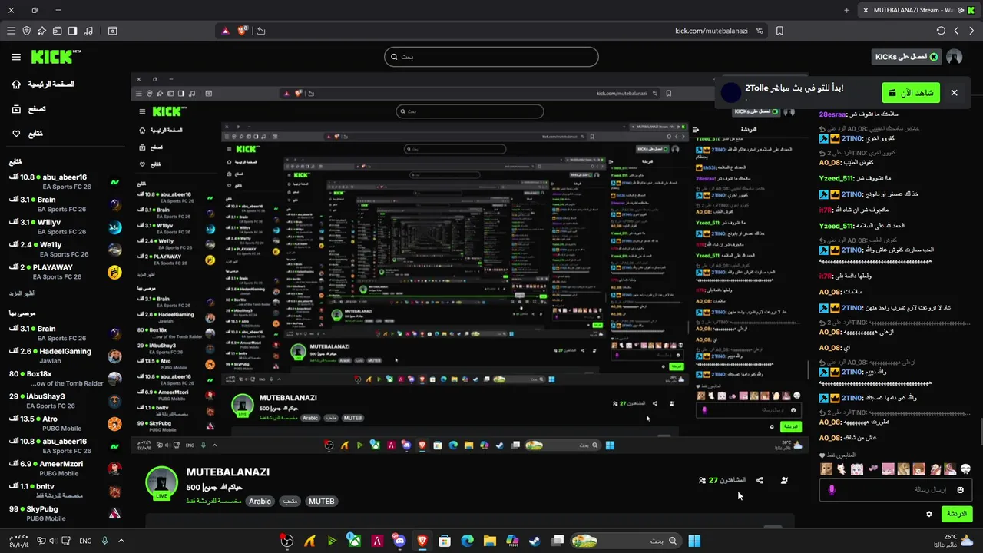The width and height of the screenshot is (983, 553).
Task: Open Xbox app from the taskbar
Action: [x=354, y=541]
